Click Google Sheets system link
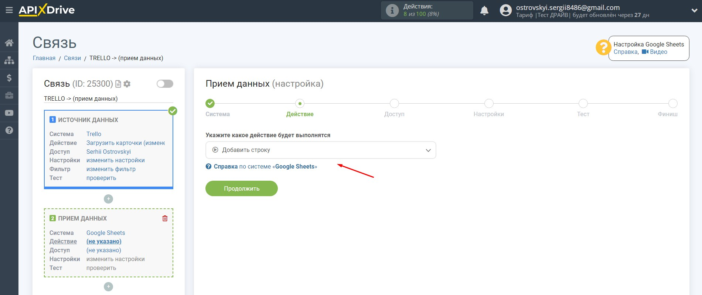 coord(106,233)
